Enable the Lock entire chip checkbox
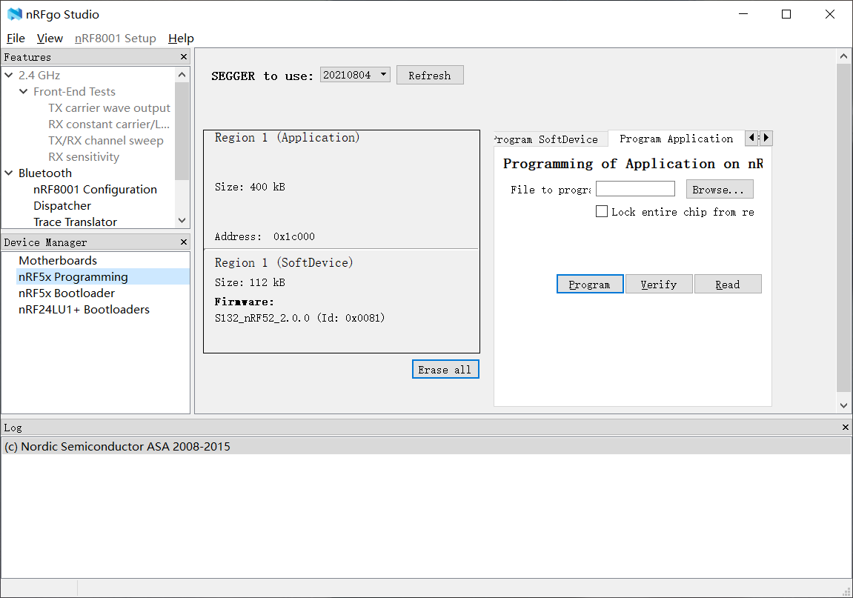Viewport: 853px width, 598px height. (601, 211)
